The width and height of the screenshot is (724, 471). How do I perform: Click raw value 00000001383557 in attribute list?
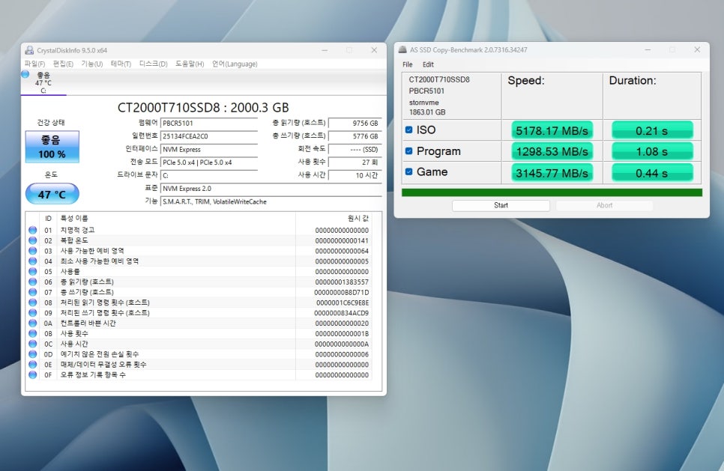(x=342, y=282)
